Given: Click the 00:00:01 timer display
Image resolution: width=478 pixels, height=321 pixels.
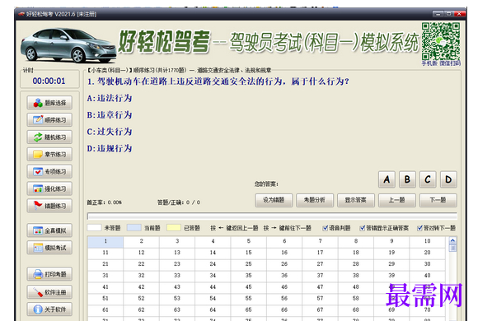Looking at the screenshot, I should (x=49, y=81).
